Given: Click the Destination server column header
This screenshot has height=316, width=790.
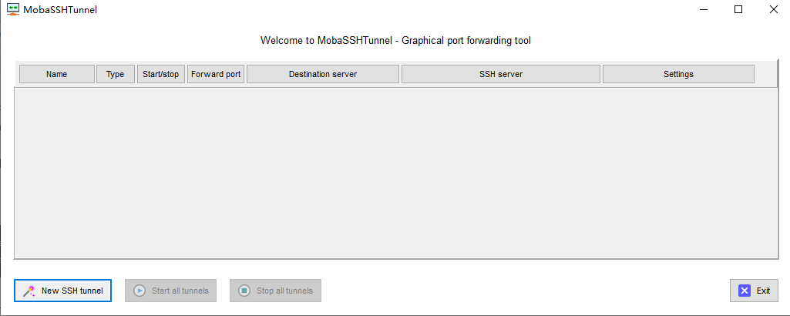Looking at the screenshot, I should point(323,74).
